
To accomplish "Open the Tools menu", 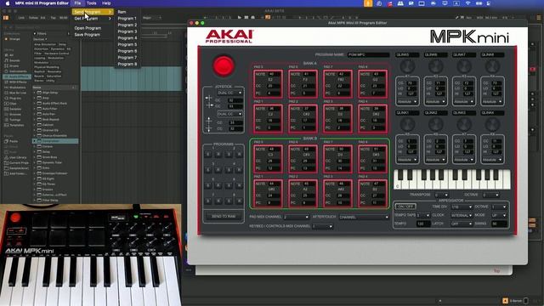I will pos(91,3).
